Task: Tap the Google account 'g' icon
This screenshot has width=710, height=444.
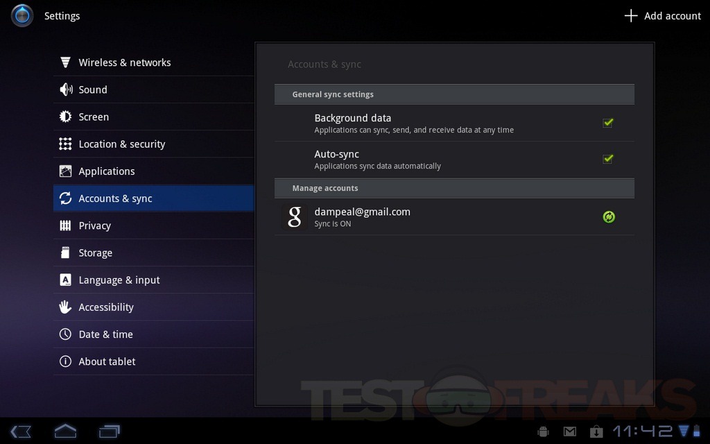Action: [x=295, y=217]
